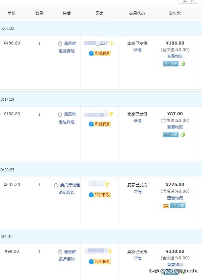Image resolution: width=202 pixels, height=278 pixels.
Task: Click (含快递:¥0.00) under ¥276.00
Action: 175,191
